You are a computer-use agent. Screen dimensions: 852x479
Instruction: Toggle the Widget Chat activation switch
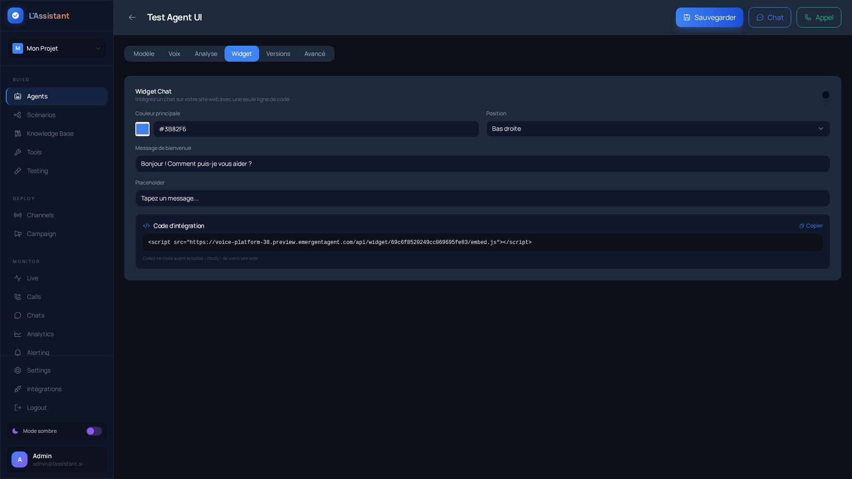click(826, 94)
